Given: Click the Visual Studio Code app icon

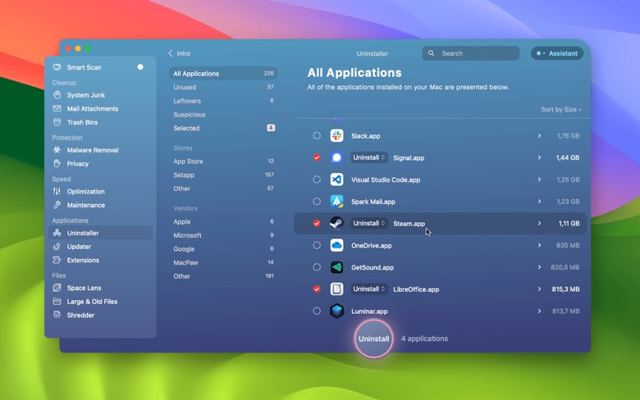Looking at the screenshot, I should (x=336, y=180).
